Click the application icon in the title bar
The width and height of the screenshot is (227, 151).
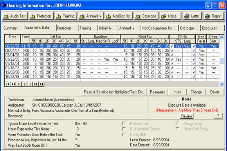[4, 5]
